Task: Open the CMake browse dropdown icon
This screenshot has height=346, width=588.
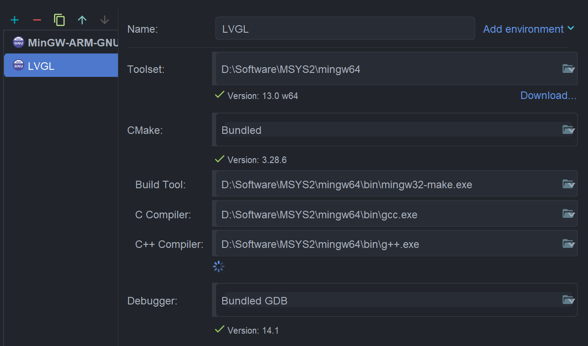Action: pos(568,129)
